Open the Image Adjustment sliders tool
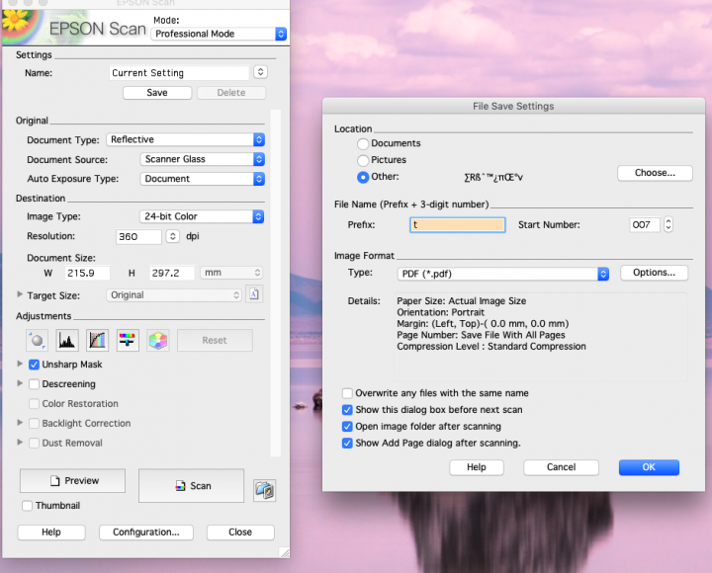Viewport: 712px width, 573px height. (x=128, y=340)
